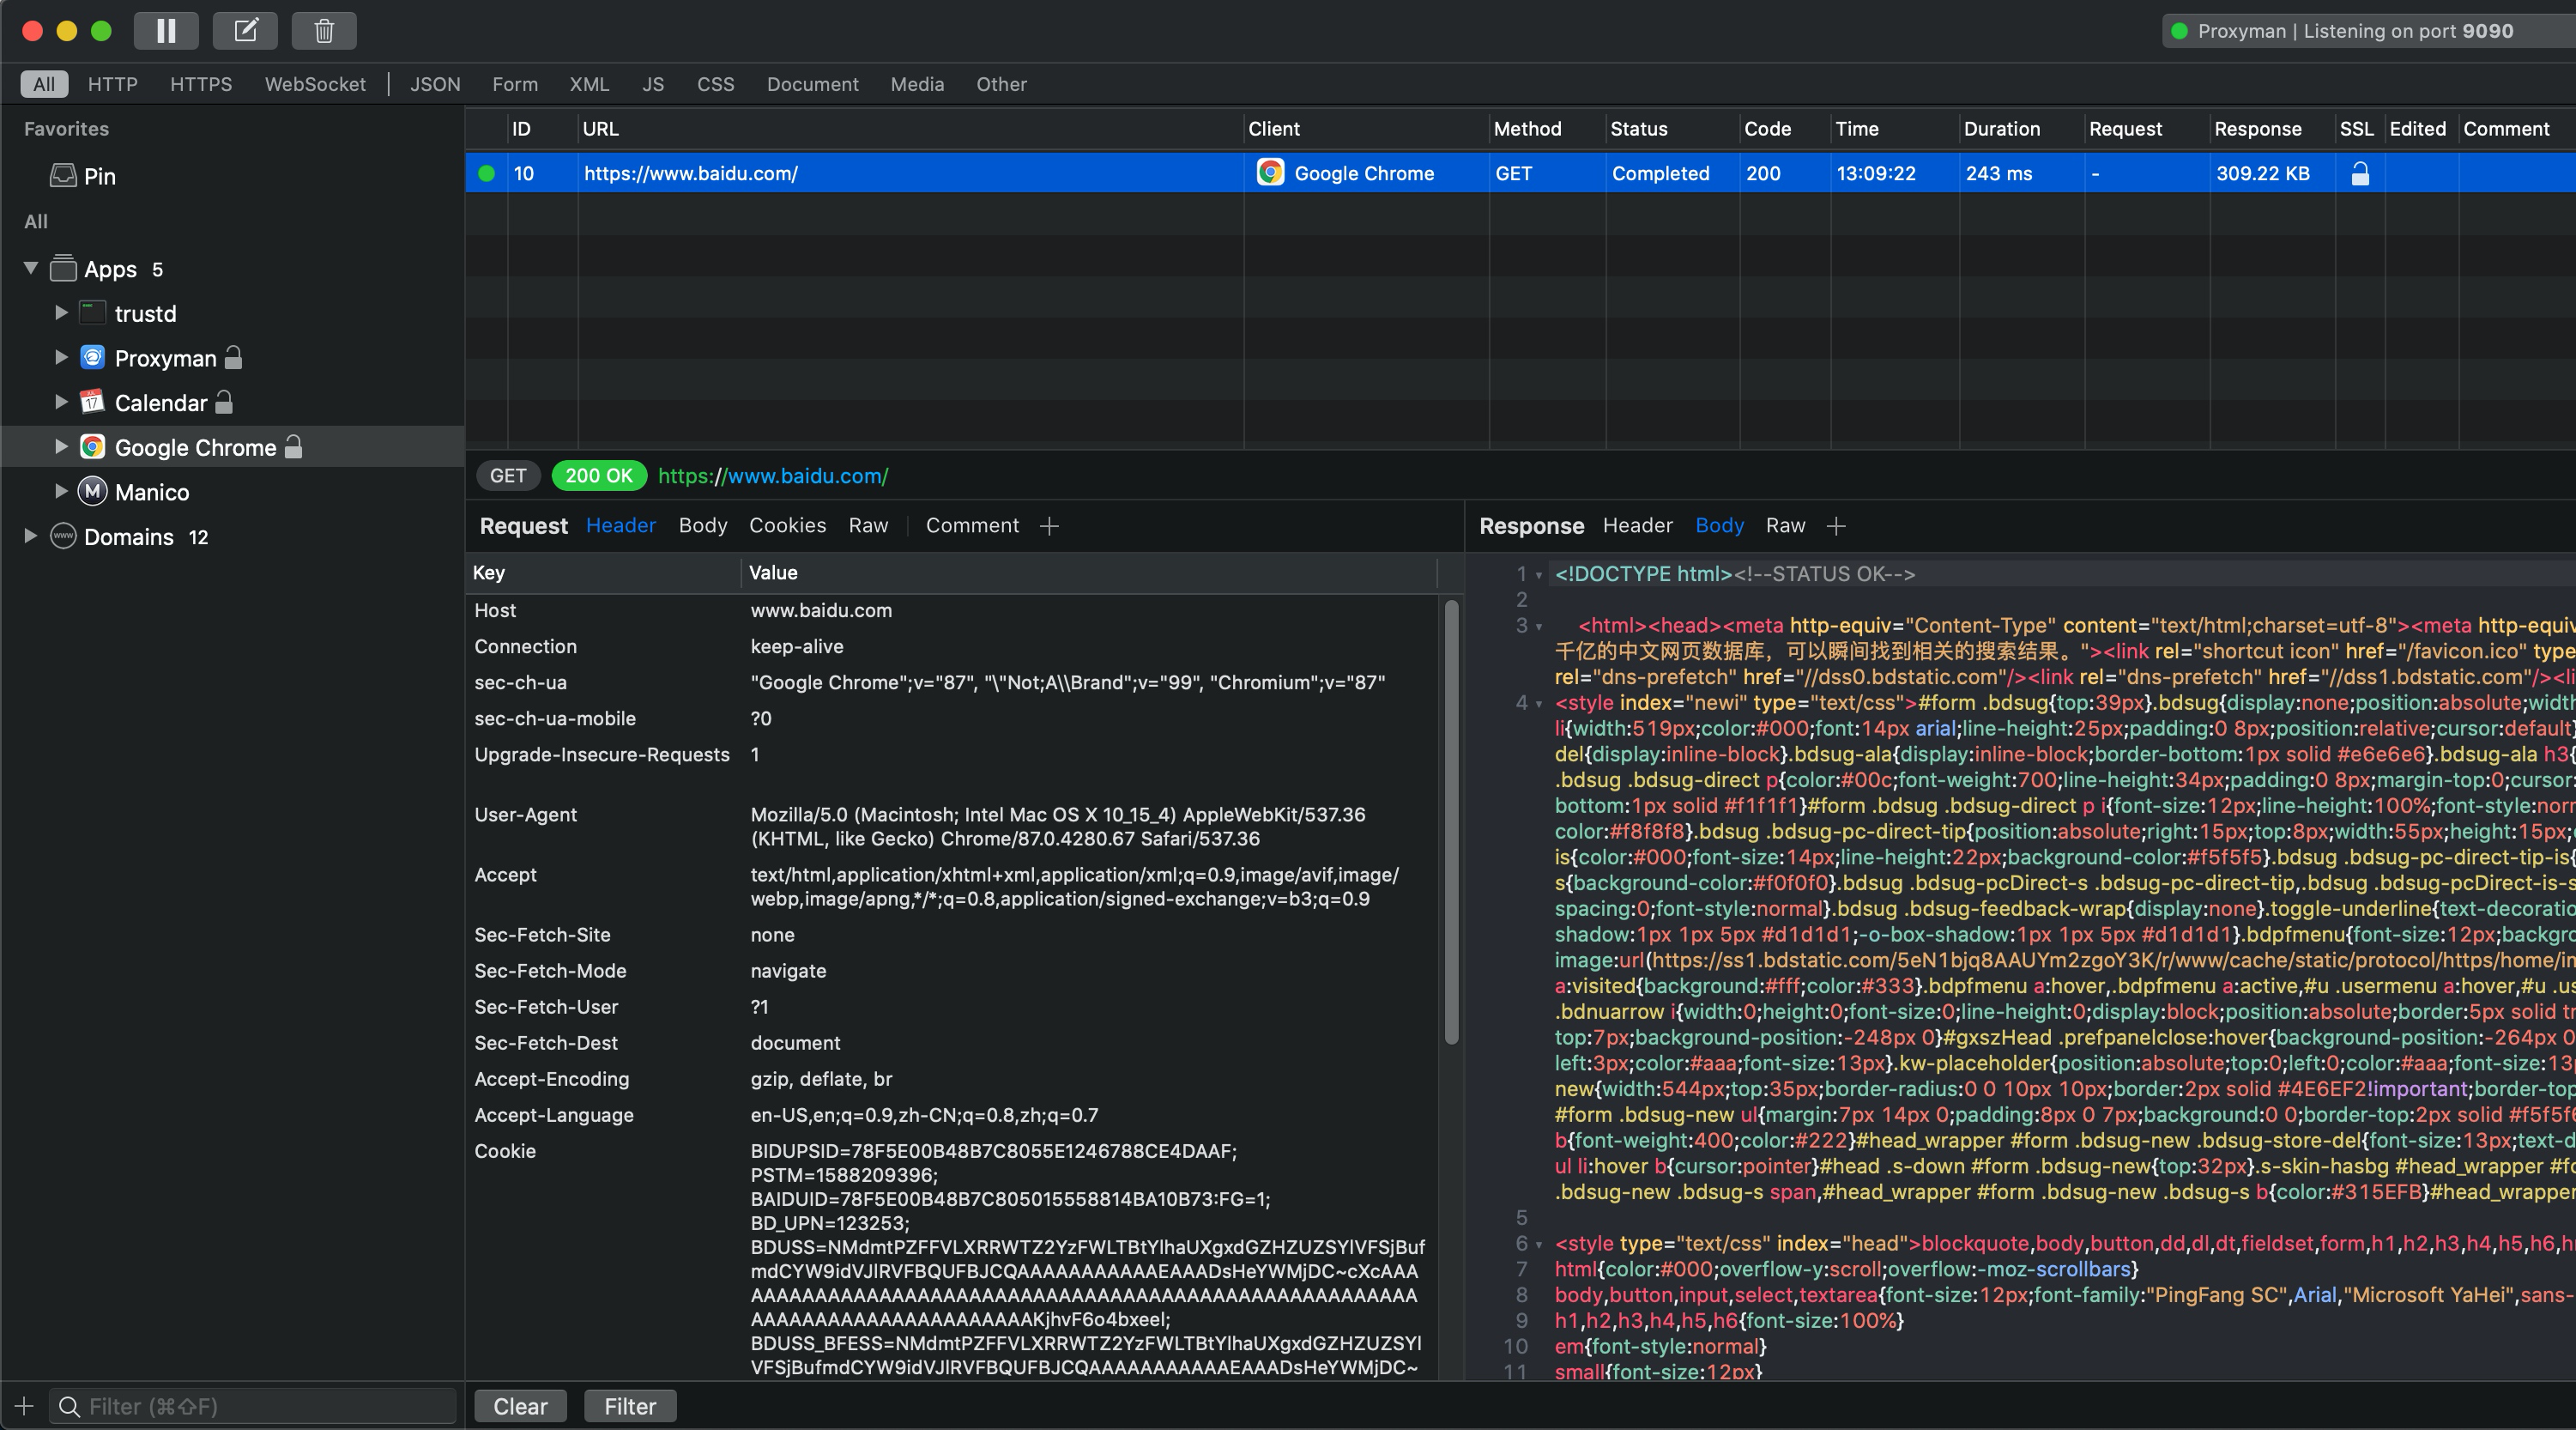This screenshot has width=2576, height=1430.
Task: Expand the trustd tree item
Action: (61, 313)
